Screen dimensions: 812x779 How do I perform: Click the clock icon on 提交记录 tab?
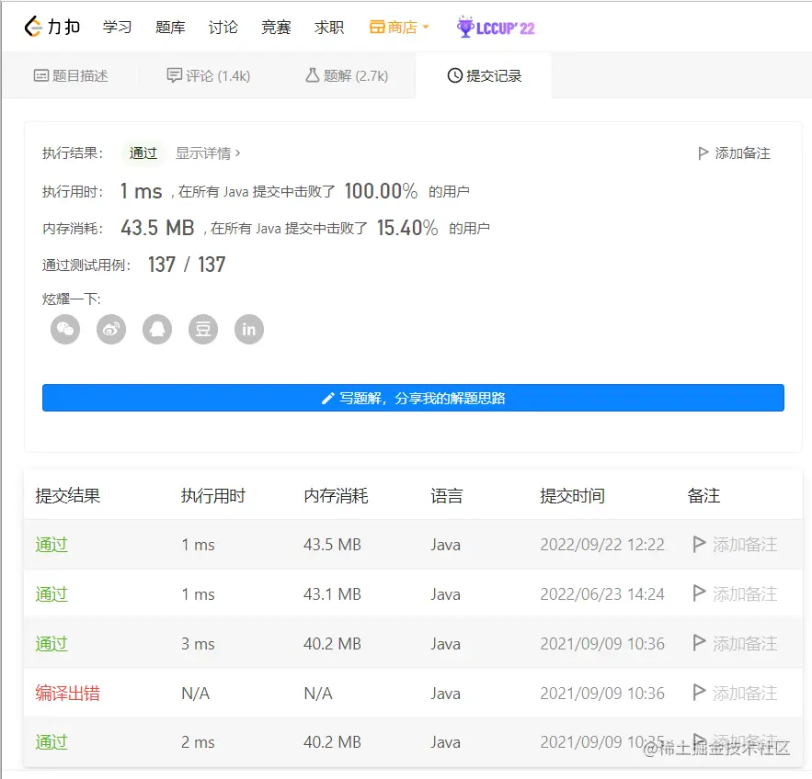(454, 75)
